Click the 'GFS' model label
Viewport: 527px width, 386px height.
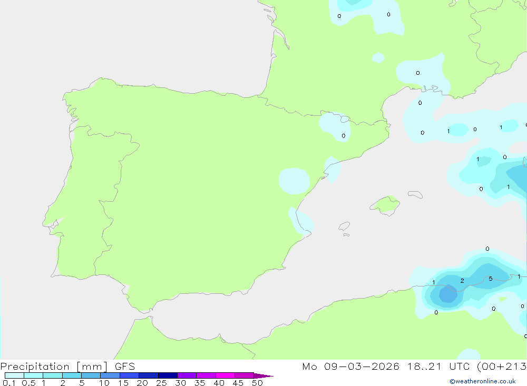tap(125, 367)
